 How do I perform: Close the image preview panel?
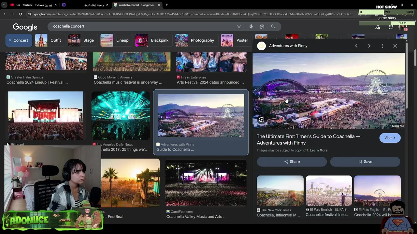pos(395,46)
